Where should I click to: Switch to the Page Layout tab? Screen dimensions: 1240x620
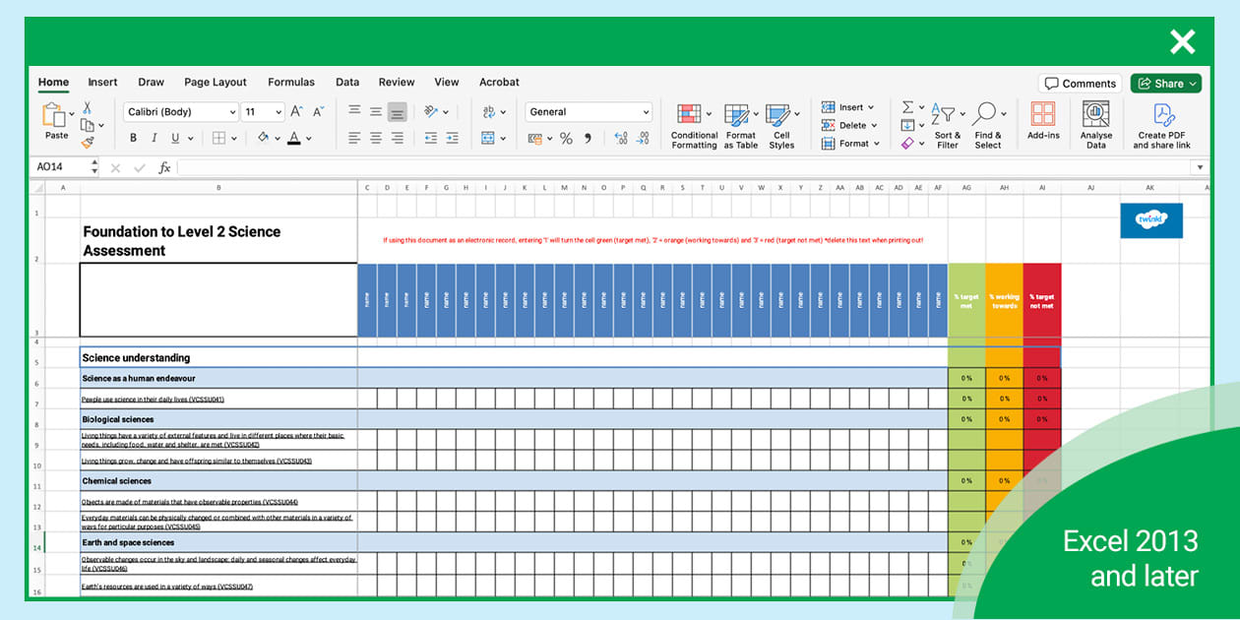215,83
